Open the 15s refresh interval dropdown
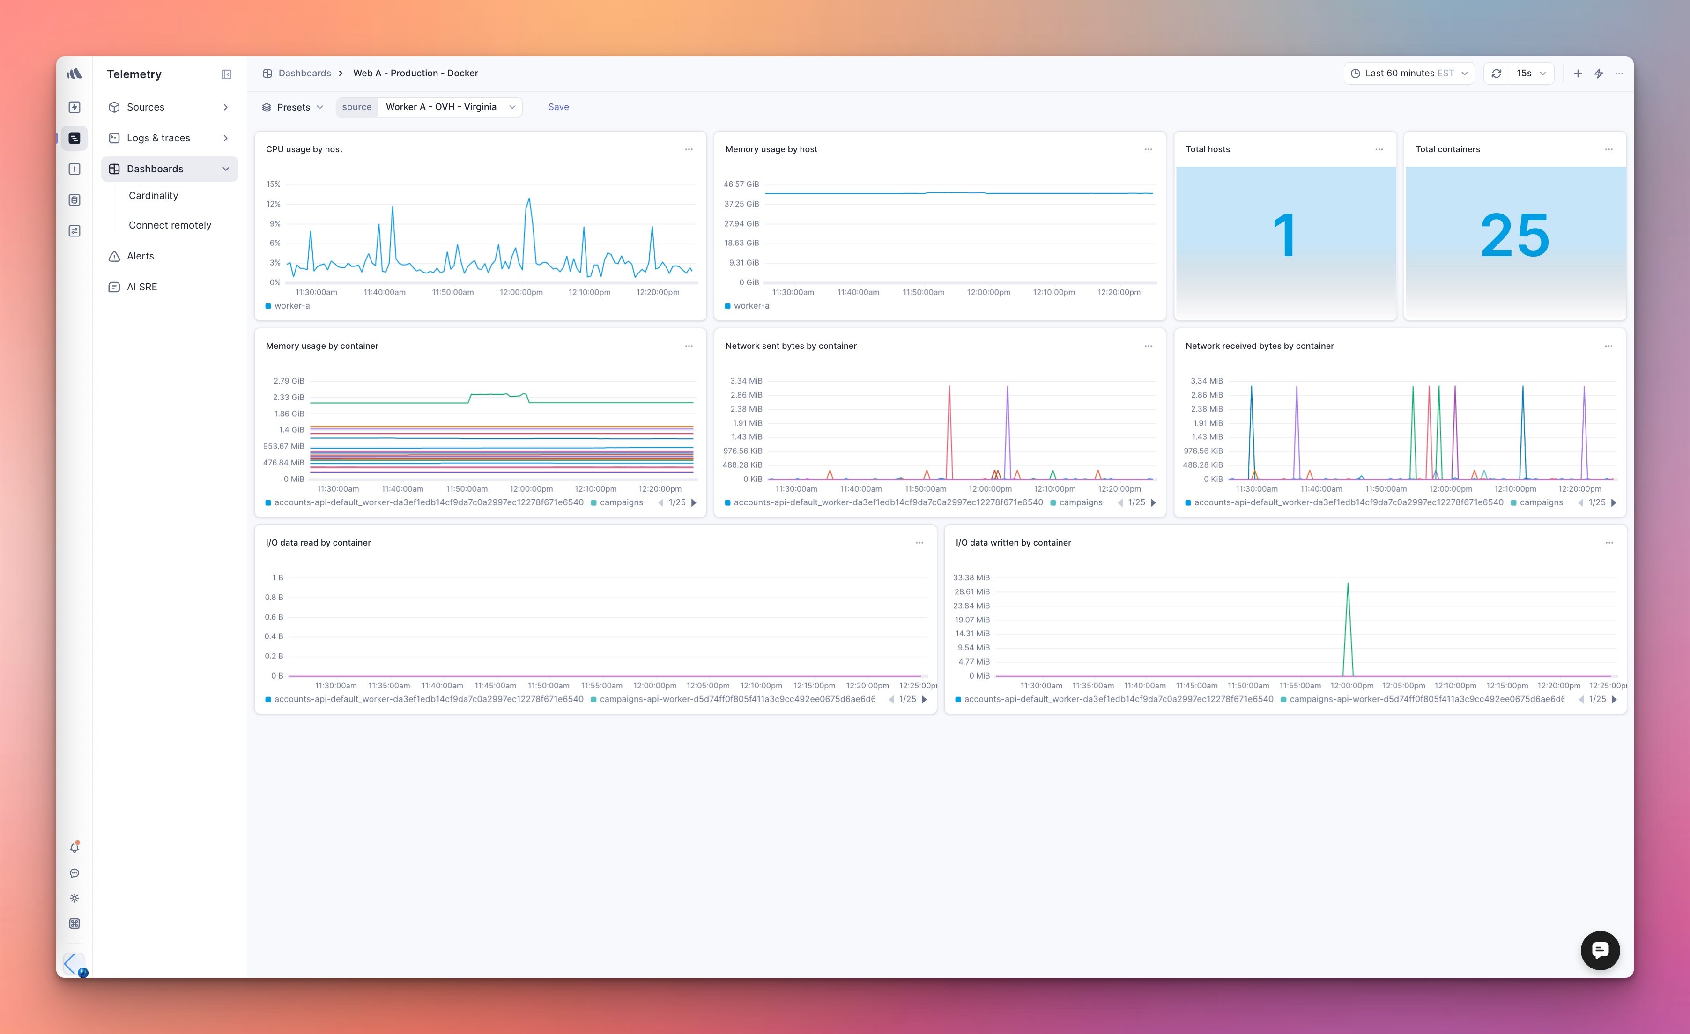Viewport: 1690px width, 1034px height. click(1532, 74)
